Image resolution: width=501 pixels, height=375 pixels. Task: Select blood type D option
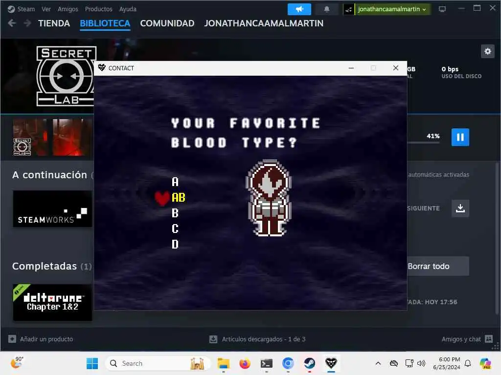pyautogui.click(x=175, y=244)
